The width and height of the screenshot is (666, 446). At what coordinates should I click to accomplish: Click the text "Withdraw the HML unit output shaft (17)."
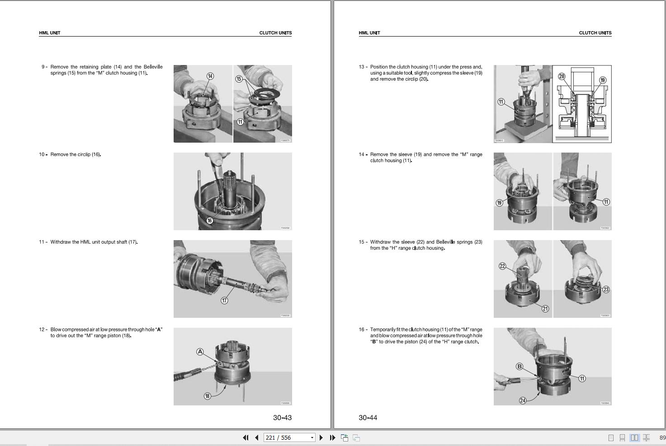(94, 242)
